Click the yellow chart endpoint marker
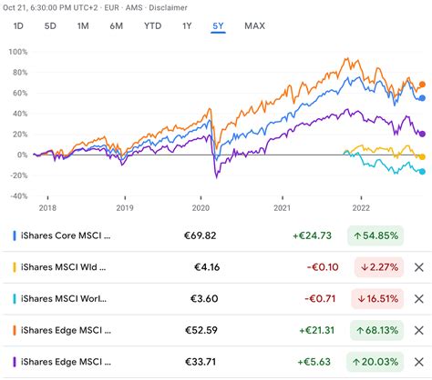432x380 pixels. click(x=422, y=156)
